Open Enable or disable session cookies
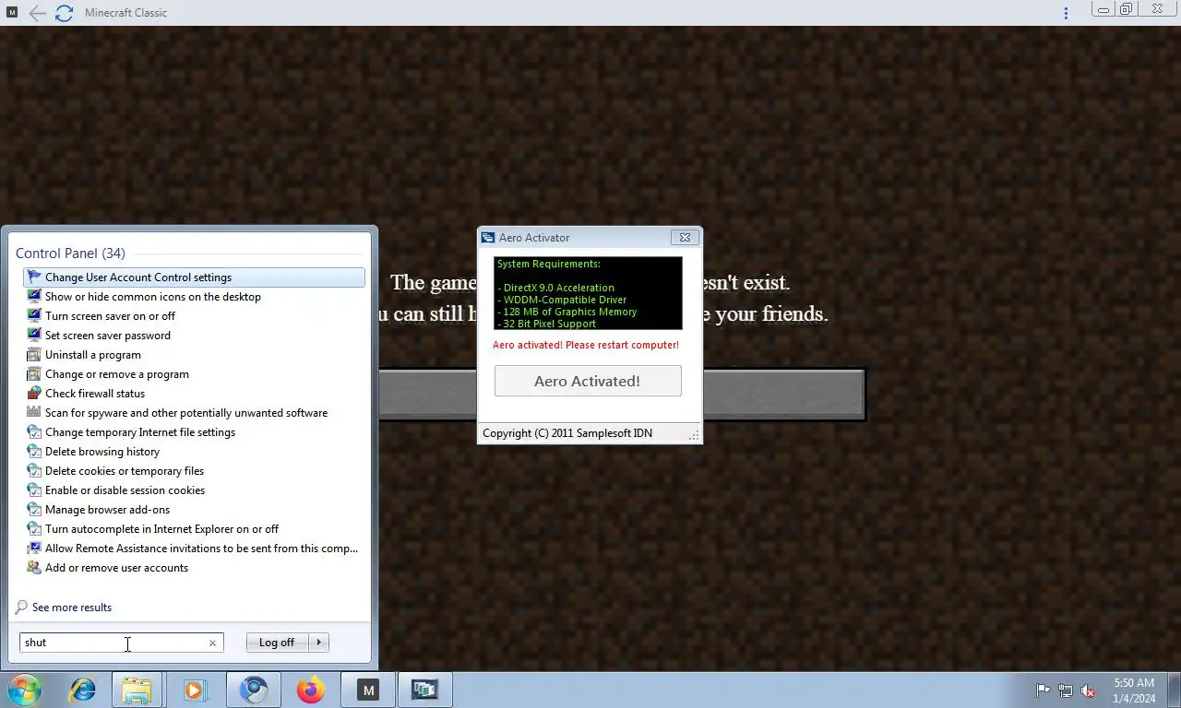This screenshot has height=708, width=1181. (194, 490)
